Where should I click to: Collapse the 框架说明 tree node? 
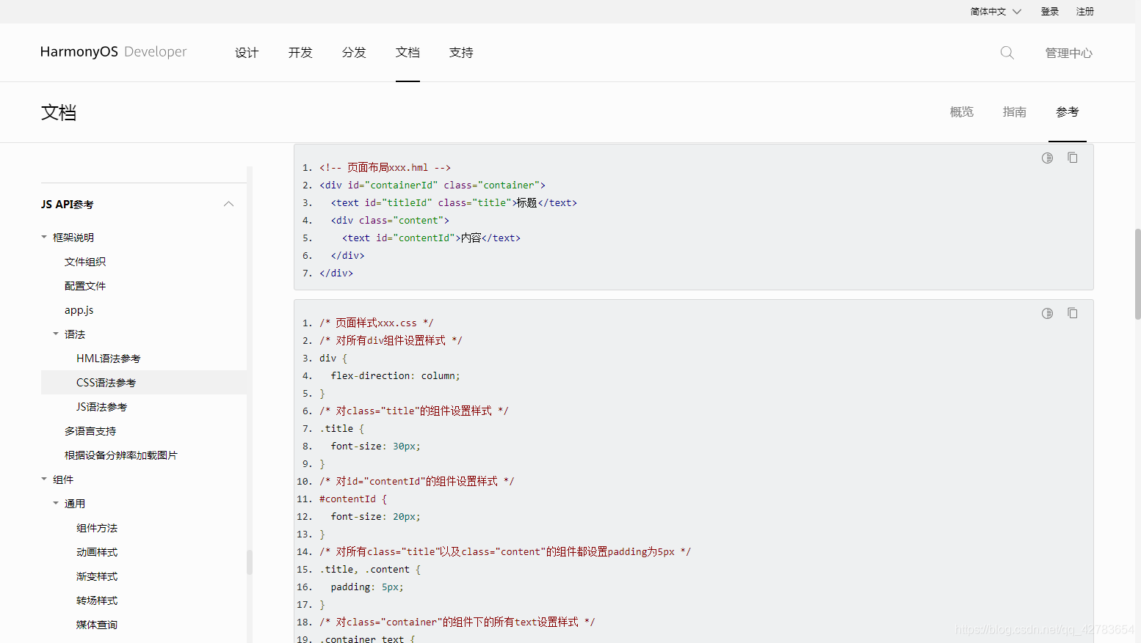44,237
